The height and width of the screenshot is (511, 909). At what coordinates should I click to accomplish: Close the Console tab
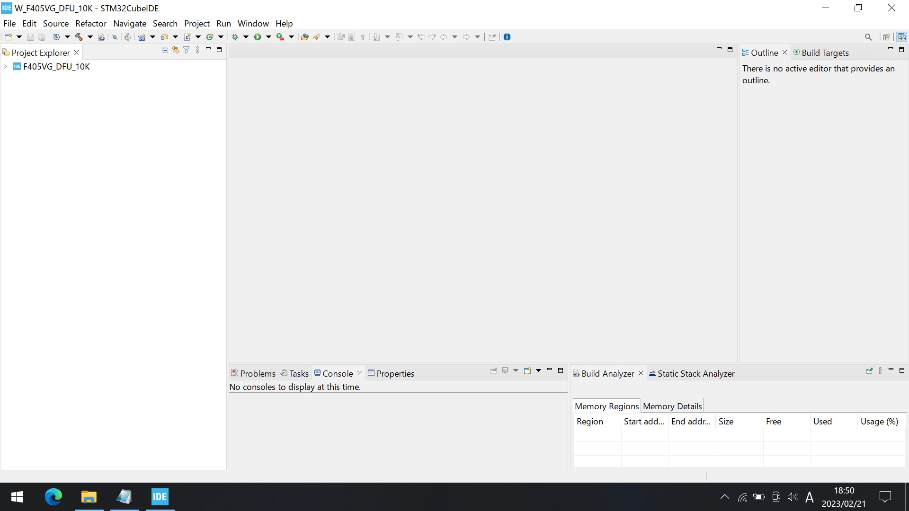pyautogui.click(x=359, y=373)
